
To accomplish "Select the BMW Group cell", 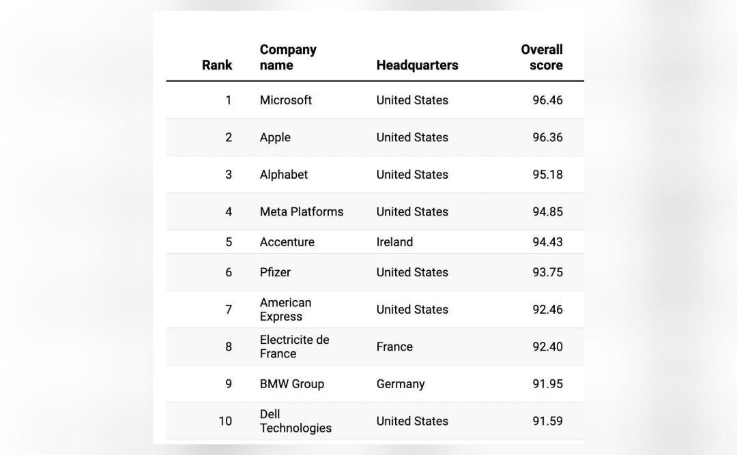I will point(291,383).
